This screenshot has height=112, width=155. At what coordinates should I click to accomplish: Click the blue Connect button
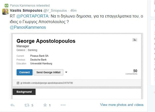pos(25,72)
